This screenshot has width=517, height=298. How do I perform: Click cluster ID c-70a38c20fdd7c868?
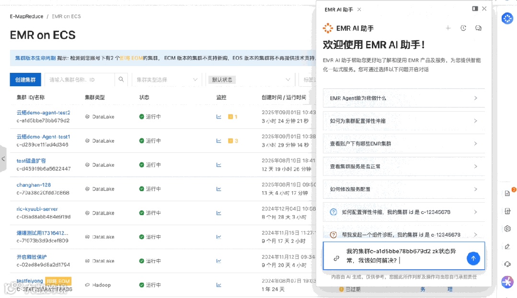pyautogui.click(x=43, y=193)
